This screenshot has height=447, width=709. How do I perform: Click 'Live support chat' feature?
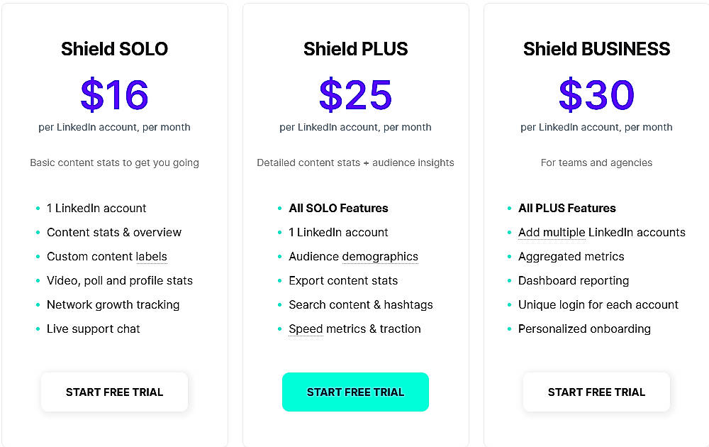pos(93,329)
